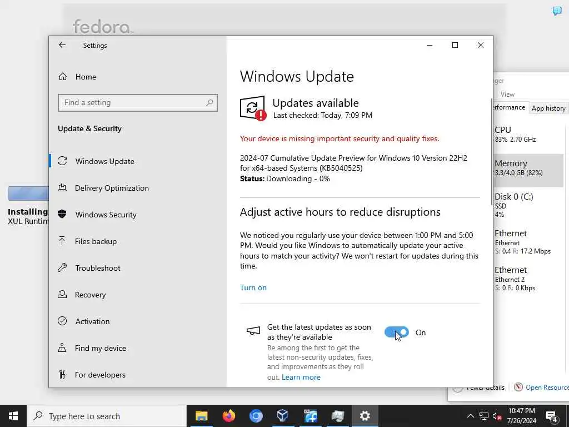
Task: Click the Updates available status icon
Action: 253,108
